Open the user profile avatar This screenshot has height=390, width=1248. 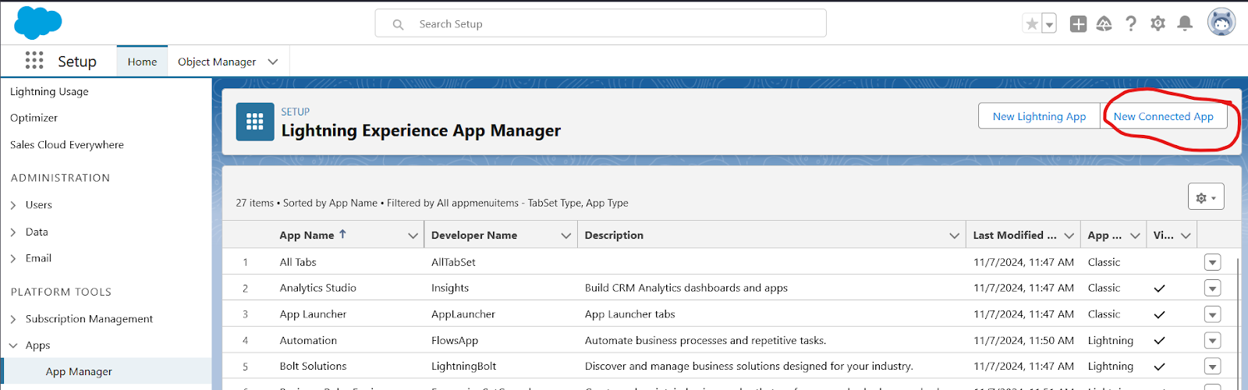[1221, 23]
